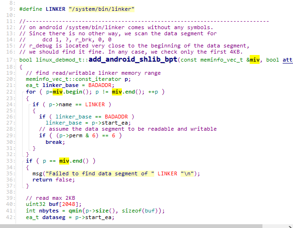
Task: Click 'linker_base' declaration on line 21
Action: (60, 86)
